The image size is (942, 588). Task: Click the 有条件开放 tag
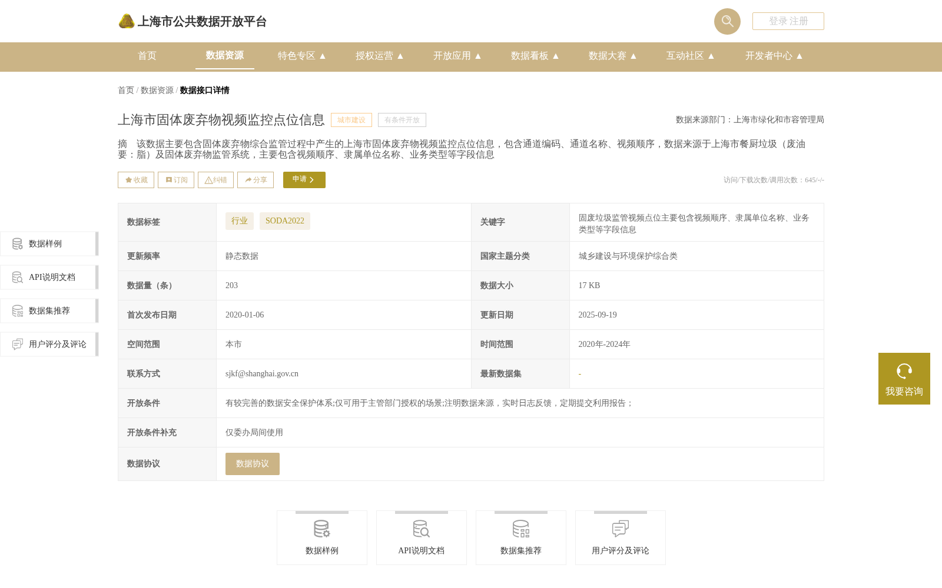coord(402,120)
